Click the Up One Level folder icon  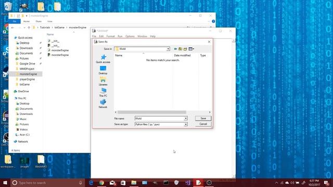pyautogui.click(x=181, y=49)
